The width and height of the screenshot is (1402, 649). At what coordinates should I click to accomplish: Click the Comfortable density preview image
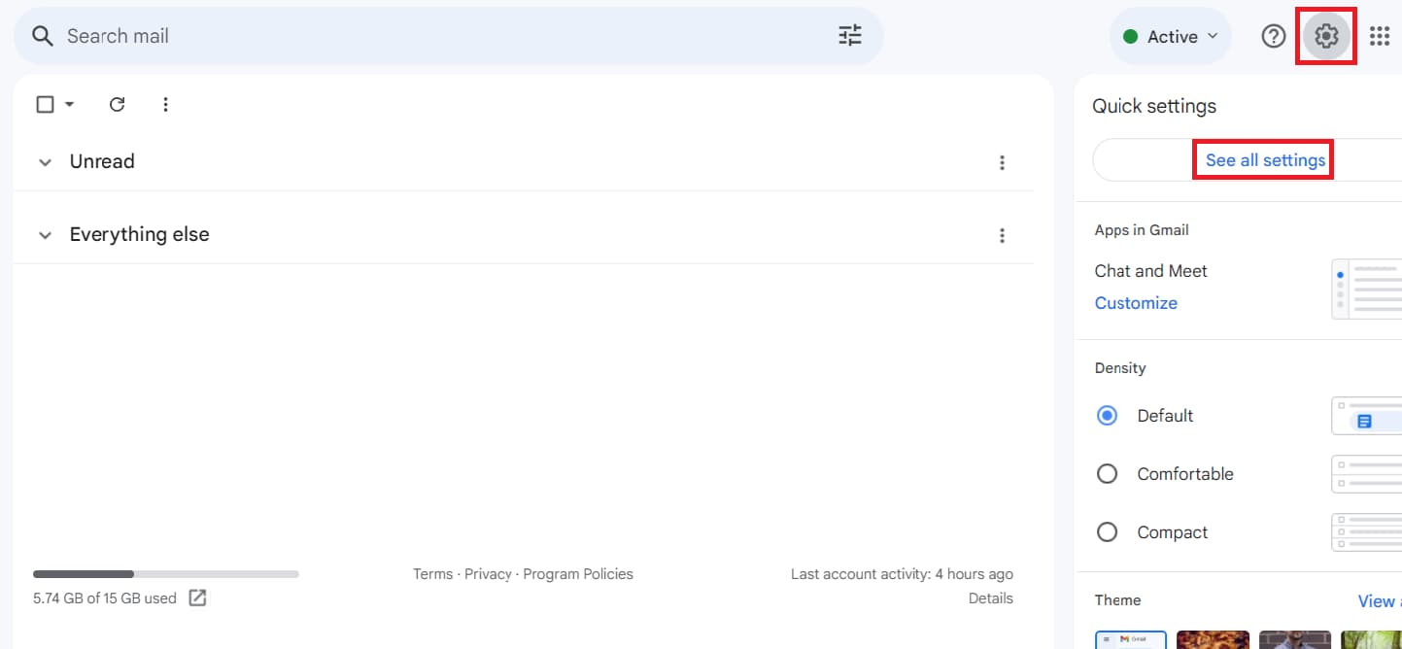[1366, 474]
